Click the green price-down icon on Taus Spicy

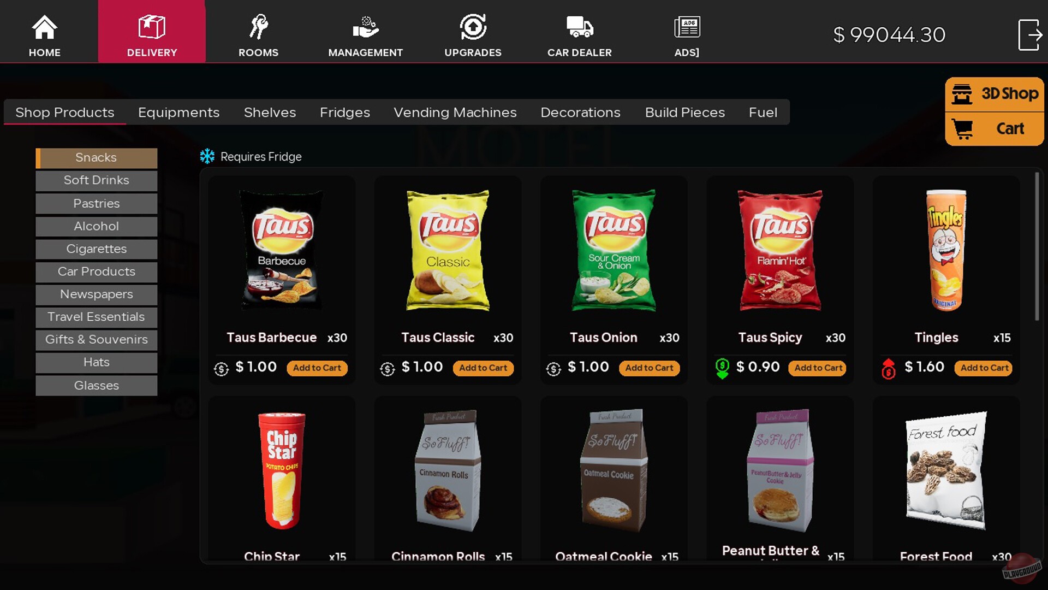point(722,369)
